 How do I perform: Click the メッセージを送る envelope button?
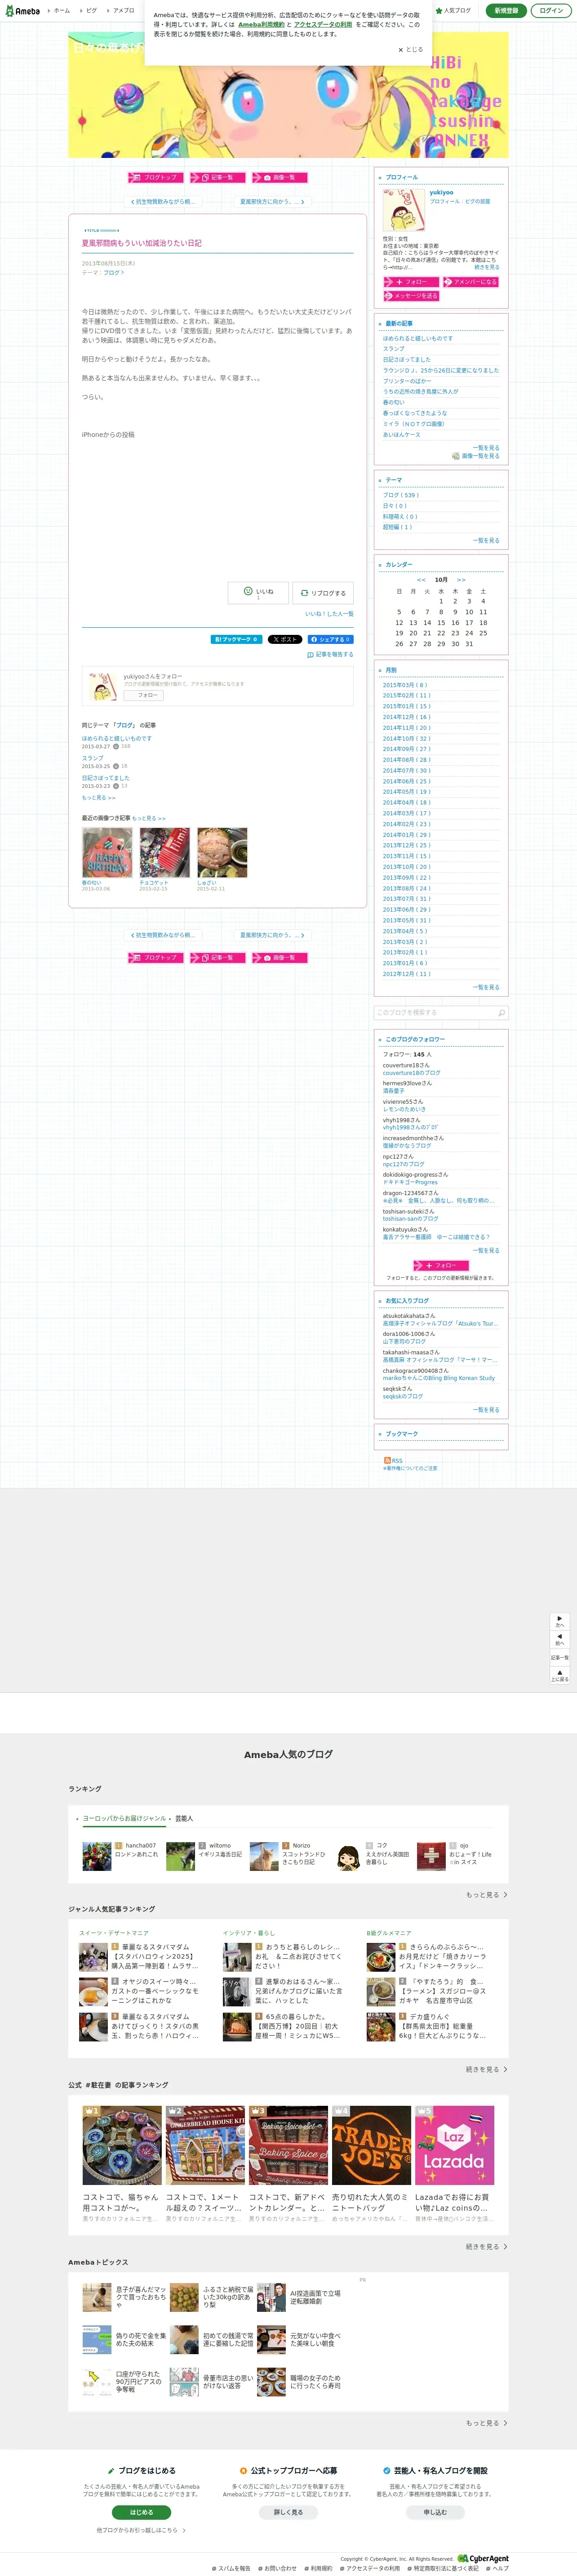coord(411,296)
